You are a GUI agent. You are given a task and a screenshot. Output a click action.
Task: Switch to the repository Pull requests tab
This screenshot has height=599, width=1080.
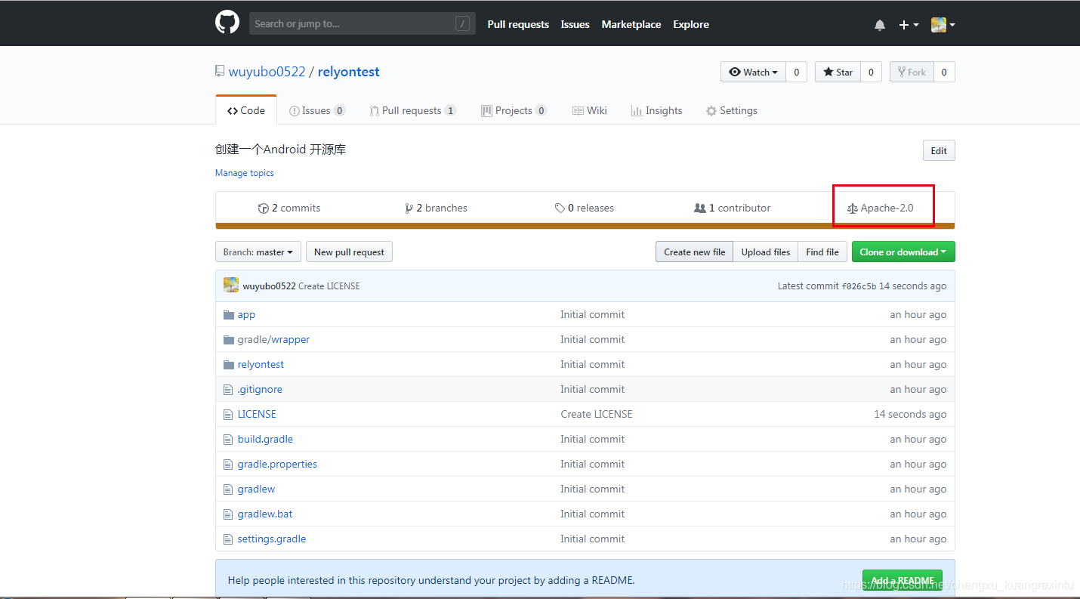coord(412,110)
